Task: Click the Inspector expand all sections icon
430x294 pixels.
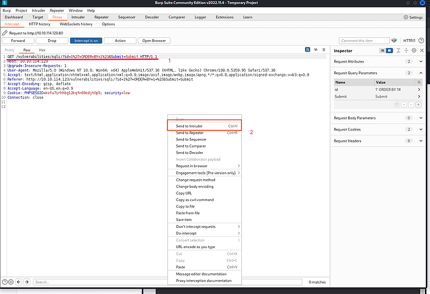Action: coord(398,51)
